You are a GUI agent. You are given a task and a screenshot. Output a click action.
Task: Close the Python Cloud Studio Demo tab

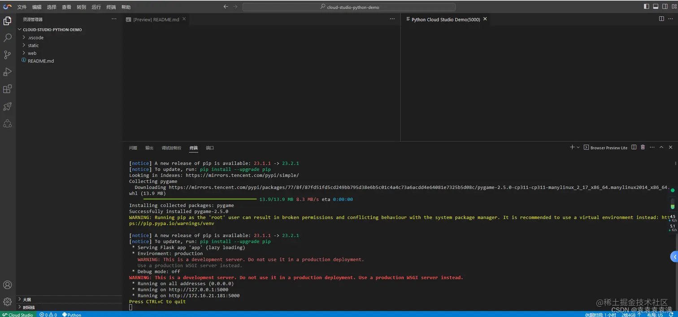[485, 19]
